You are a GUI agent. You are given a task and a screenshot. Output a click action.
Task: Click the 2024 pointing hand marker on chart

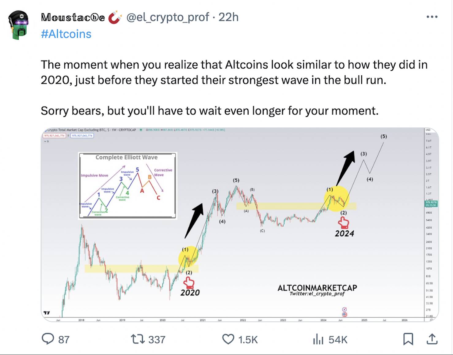[x=344, y=223]
